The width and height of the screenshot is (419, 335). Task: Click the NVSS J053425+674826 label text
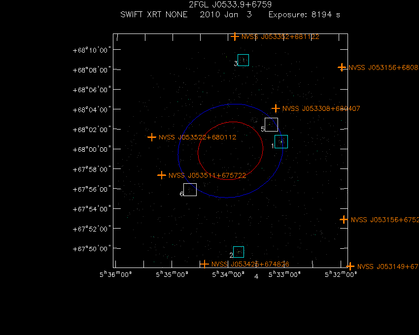tap(250, 264)
